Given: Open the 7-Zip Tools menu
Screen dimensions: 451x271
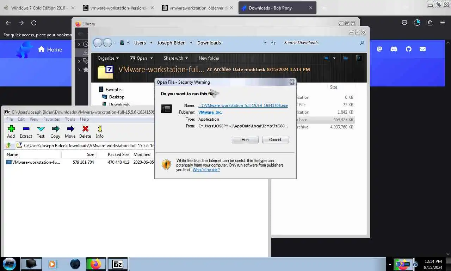Looking at the screenshot, I should 70,119.
